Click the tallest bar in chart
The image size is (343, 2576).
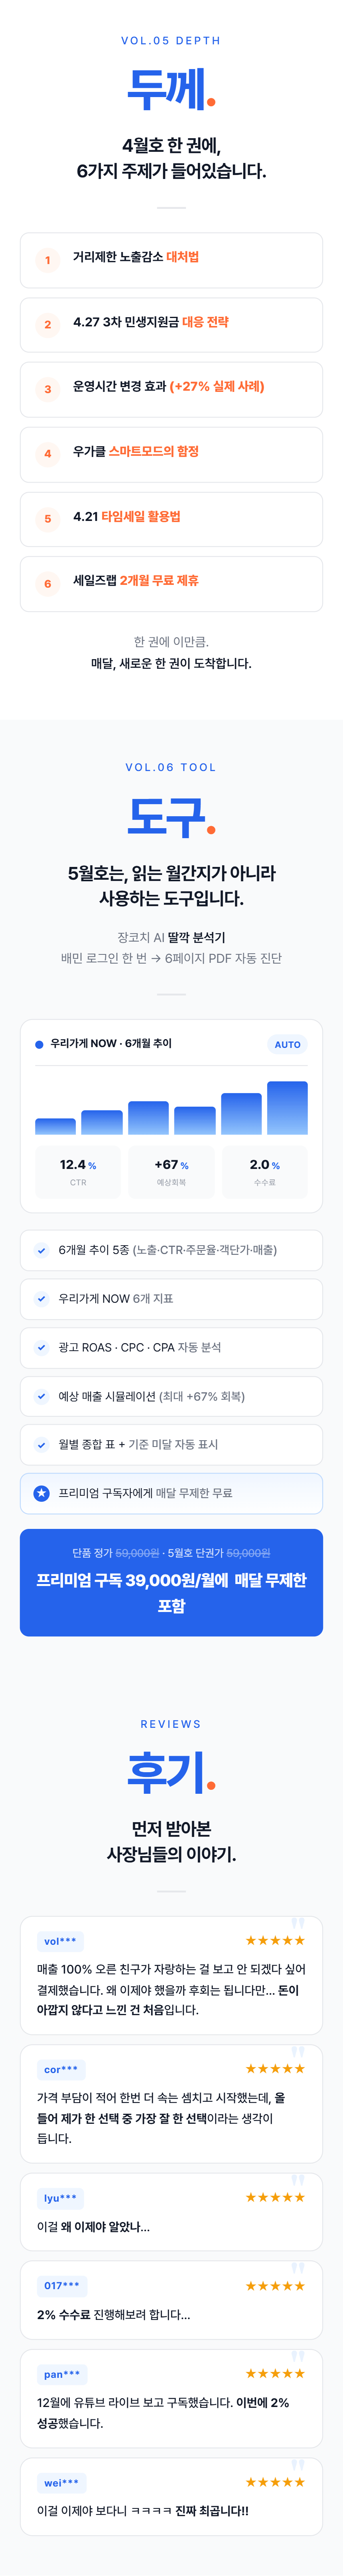tap(287, 1108)
